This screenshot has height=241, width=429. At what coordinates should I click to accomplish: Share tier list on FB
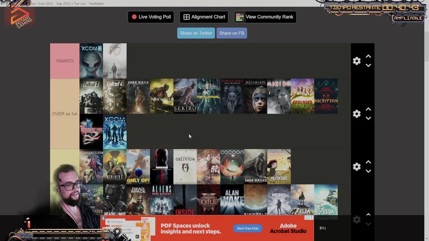click(232, 33)
